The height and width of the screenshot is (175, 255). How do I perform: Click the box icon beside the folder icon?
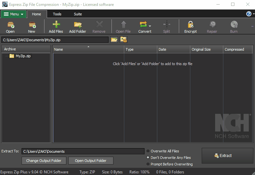coord(124,40)
